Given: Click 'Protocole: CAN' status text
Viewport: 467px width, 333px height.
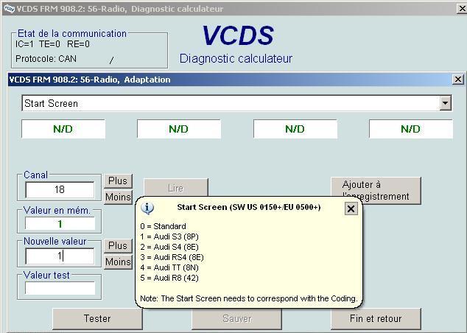Looking at the screenshot, I should click(46, 59).
